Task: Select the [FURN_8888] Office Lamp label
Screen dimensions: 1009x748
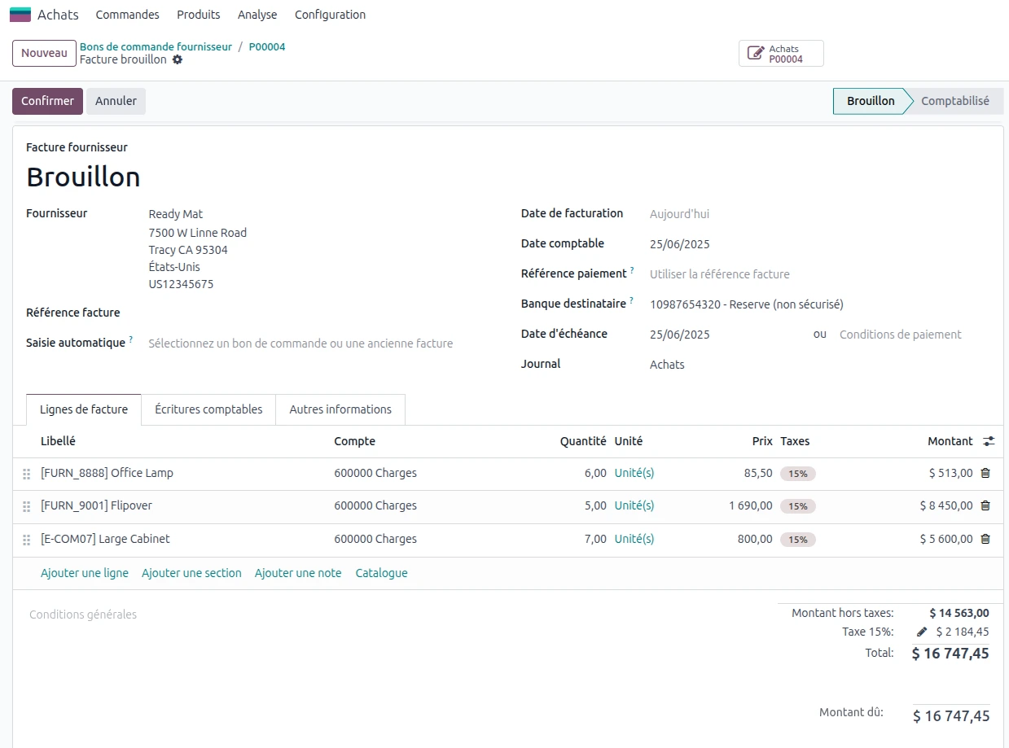Action: coord(107,473)
